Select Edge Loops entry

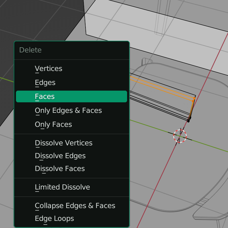coord(72,218)
